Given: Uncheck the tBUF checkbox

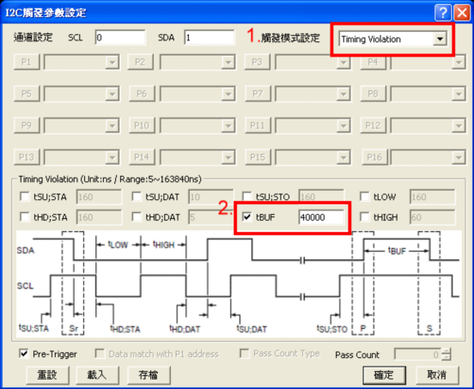Looking at the screenshot, I should coord(247,216).
